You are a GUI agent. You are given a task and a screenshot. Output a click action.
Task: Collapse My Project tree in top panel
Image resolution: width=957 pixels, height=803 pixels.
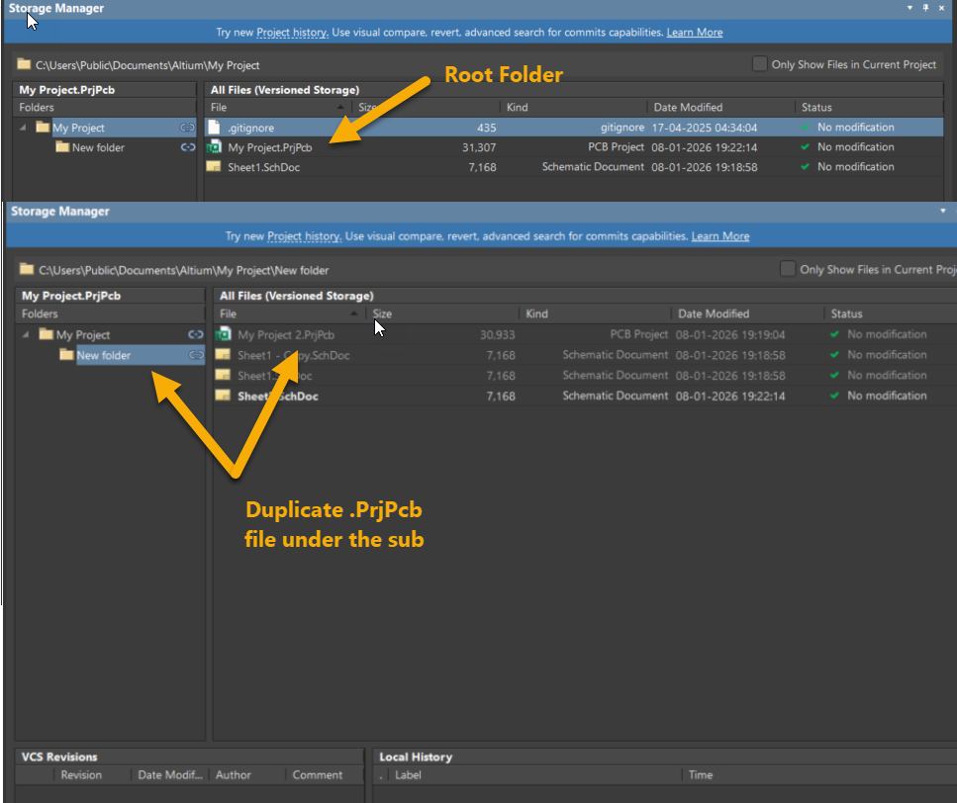[x=24, y=128]
